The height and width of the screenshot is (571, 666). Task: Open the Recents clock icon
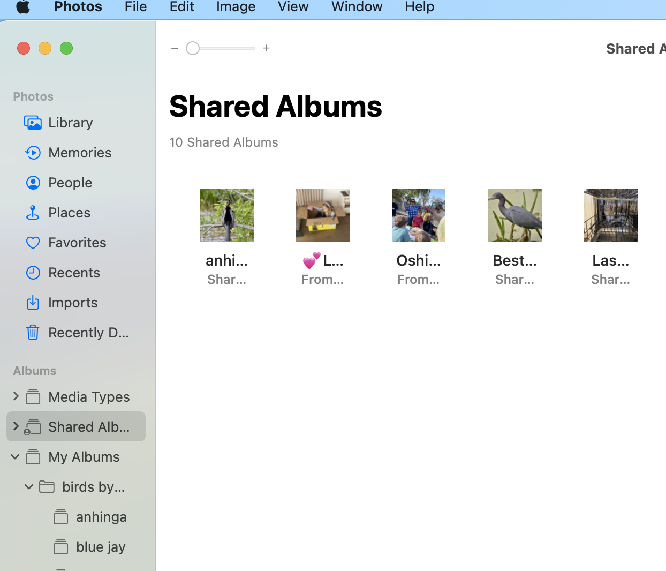33,273
